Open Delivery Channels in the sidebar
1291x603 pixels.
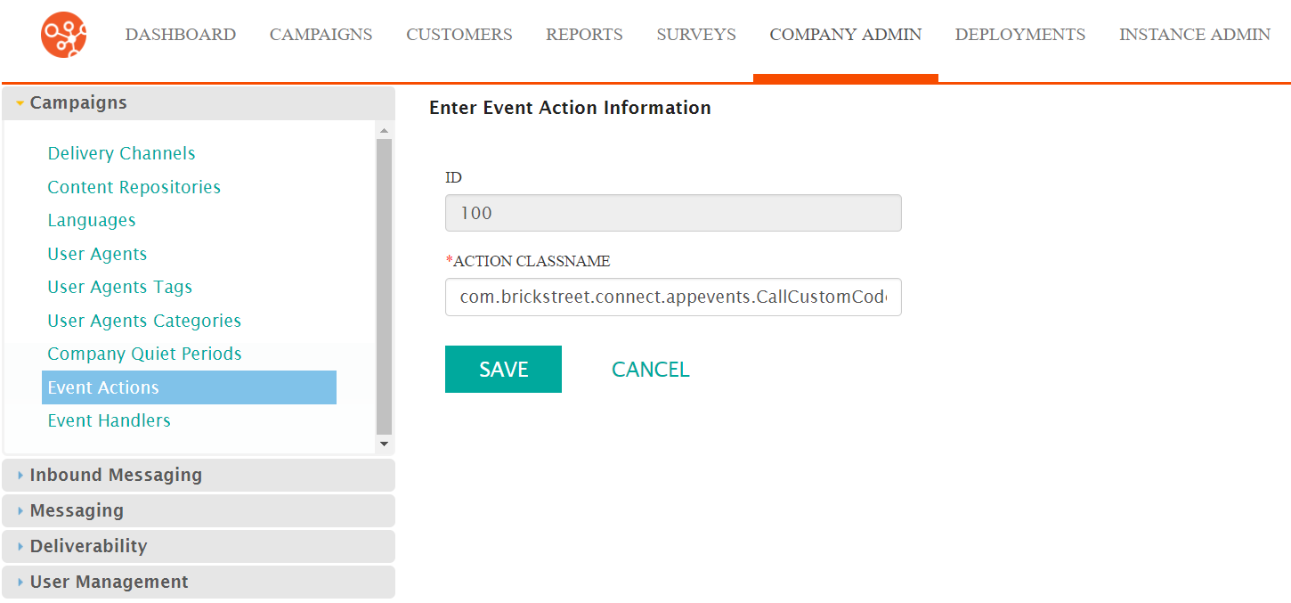click(122, 153)
